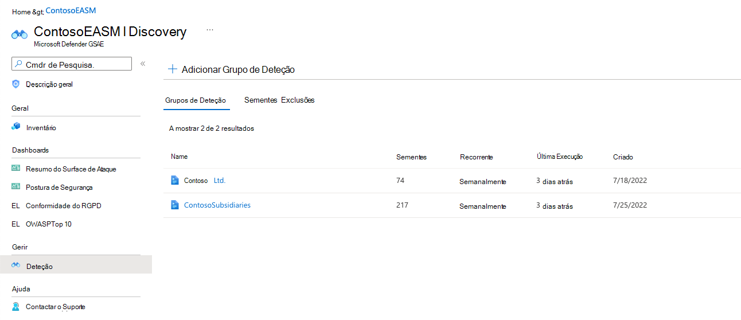Click 'A mostrar 2 de 2 resultados' text
This screenshot has width=741, height=320.
click(212, 128)
